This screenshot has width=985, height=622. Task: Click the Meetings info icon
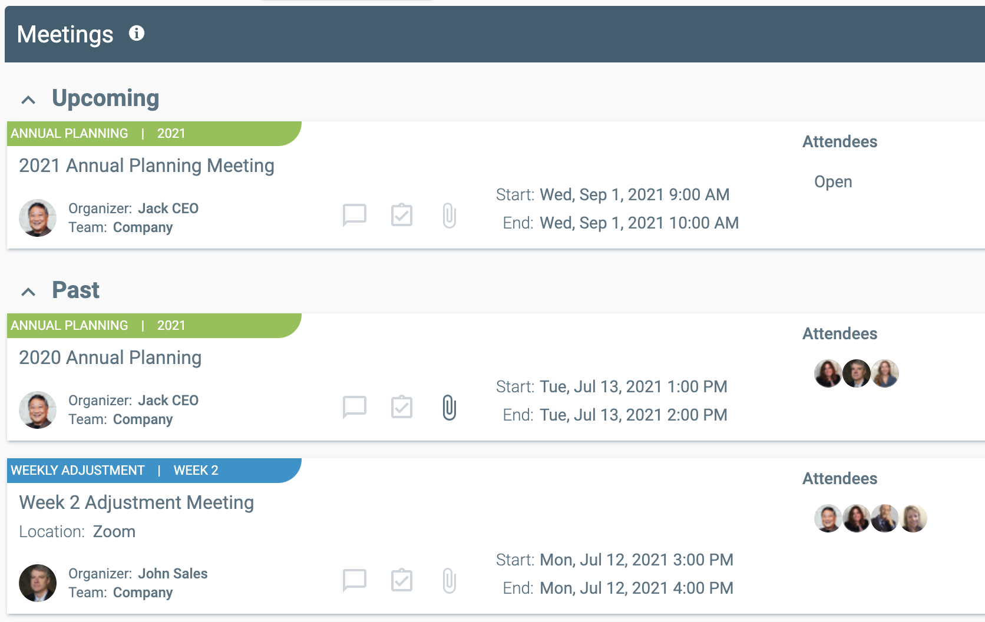[x=137, y=34]
